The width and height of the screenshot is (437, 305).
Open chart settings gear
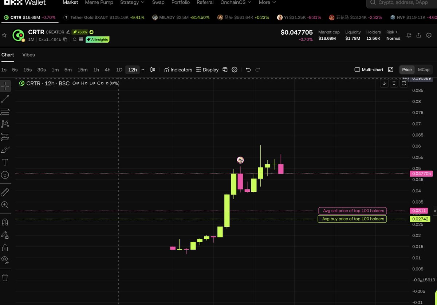pyautogui.click(x=235, y=70)
